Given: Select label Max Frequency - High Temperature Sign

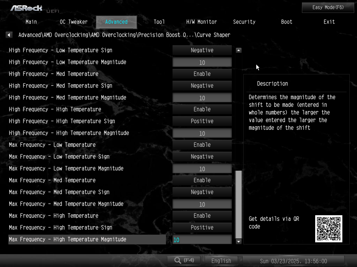Looking at the screenshot, I should pyautogui.click(x=61, y=227).
